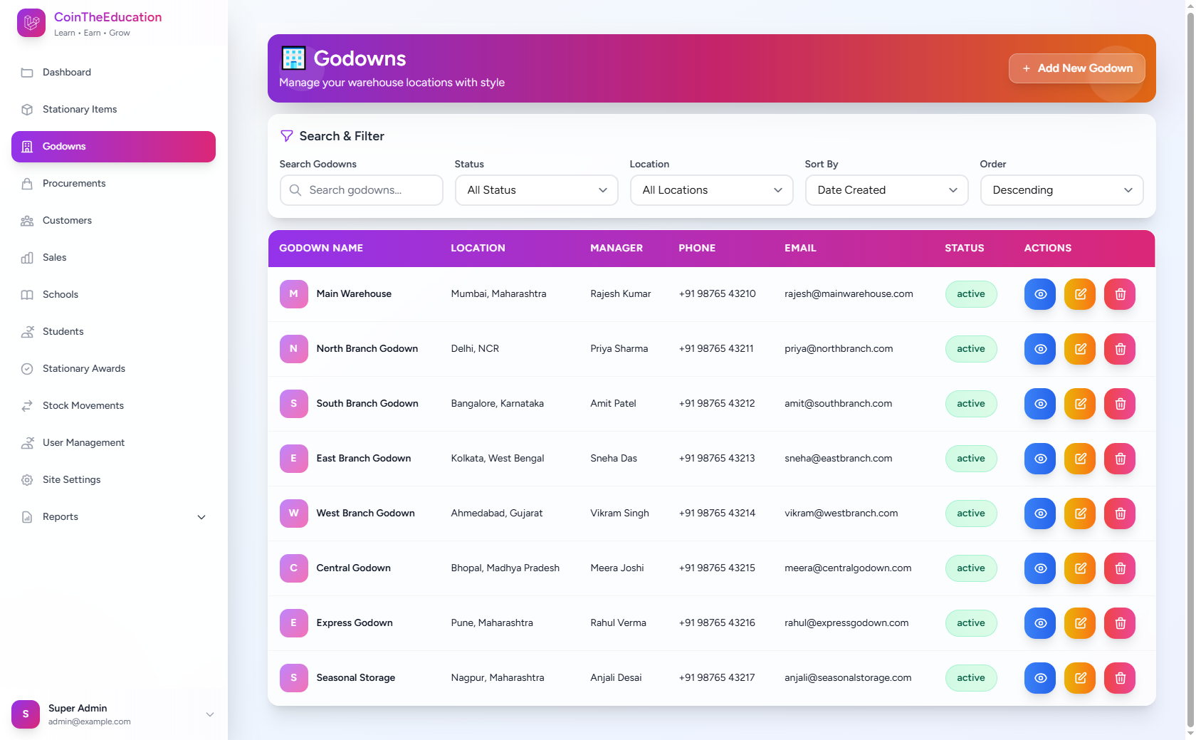
Task: Open Stock Movements in the sidebar
Action: pos(83,406)
